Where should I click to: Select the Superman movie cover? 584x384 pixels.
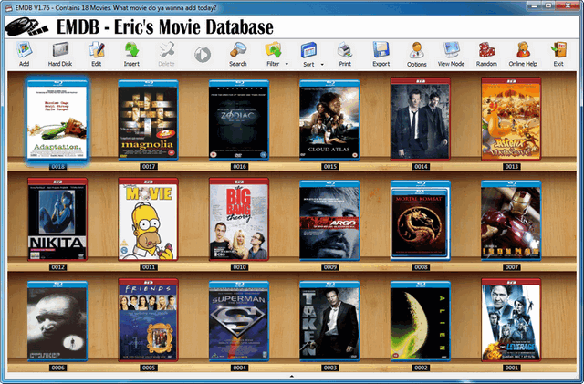tap(239, 321)
